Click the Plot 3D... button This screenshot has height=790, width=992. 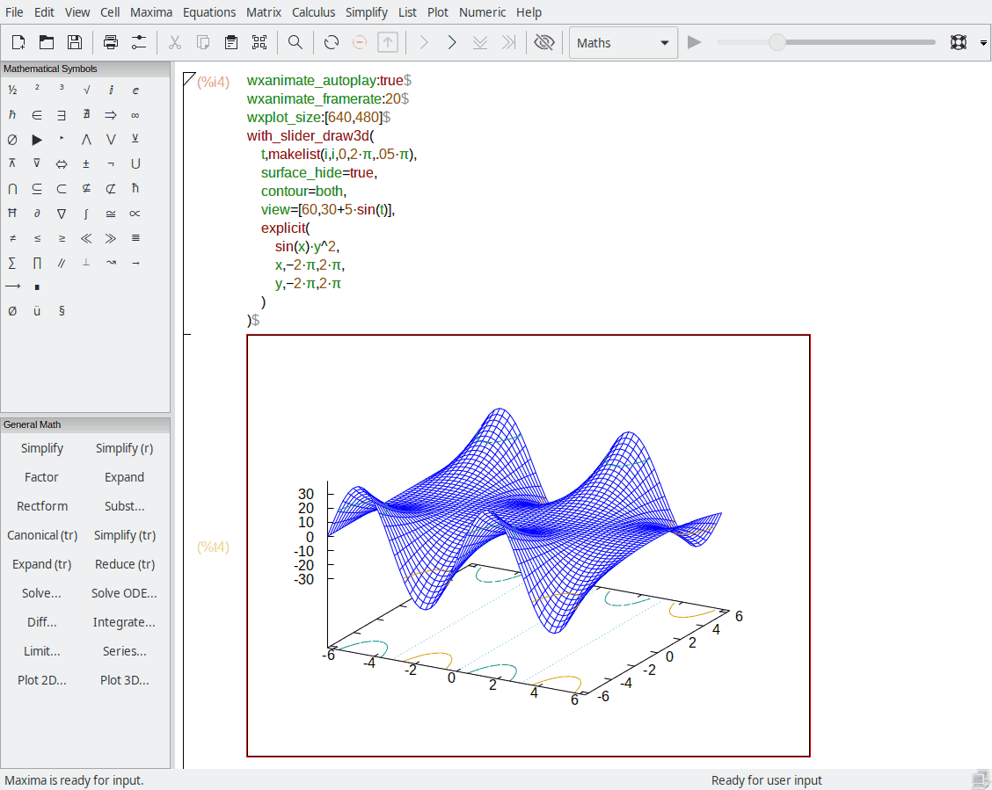tap(124, 680)
